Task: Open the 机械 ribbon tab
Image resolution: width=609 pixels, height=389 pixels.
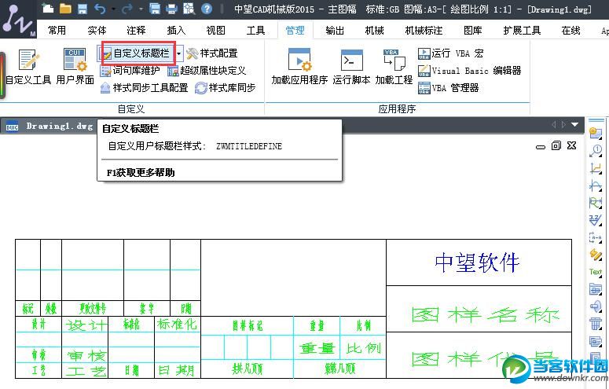Action: point(374,31)
